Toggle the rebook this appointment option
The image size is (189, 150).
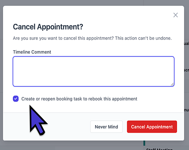click(x=16, y=99)
